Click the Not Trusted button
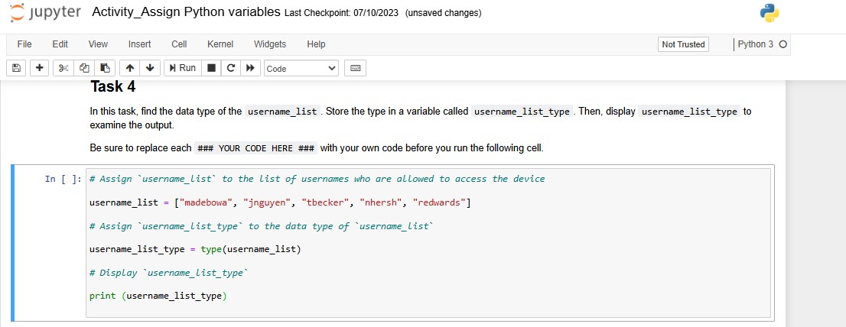 pos(683,44)
